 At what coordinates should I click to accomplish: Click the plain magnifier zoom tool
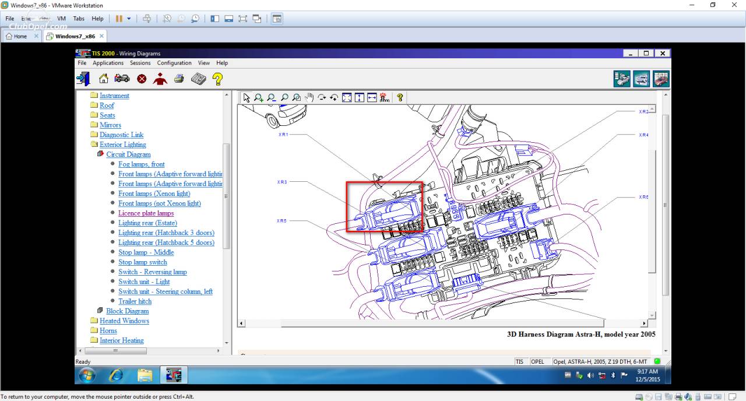(x=284, y=98)
